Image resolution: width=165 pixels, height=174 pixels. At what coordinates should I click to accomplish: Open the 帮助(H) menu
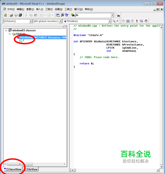point(89,9)
